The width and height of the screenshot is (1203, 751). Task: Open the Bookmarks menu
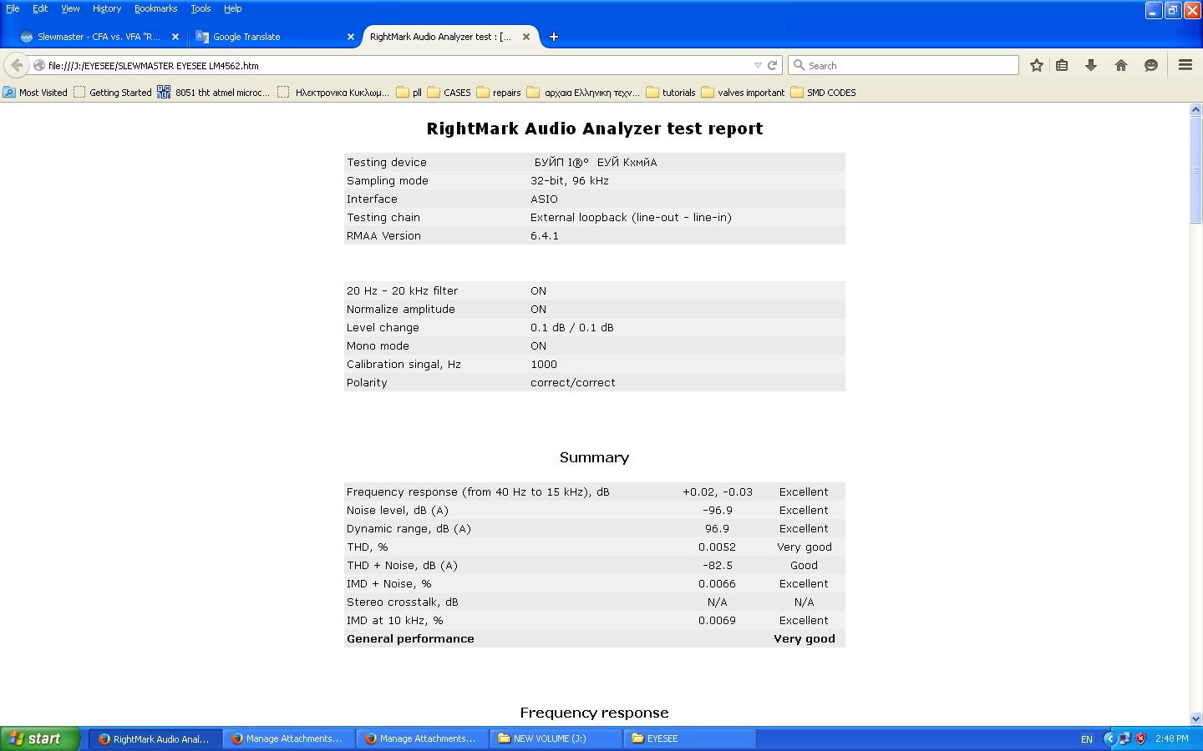click(x=155, y=8)
